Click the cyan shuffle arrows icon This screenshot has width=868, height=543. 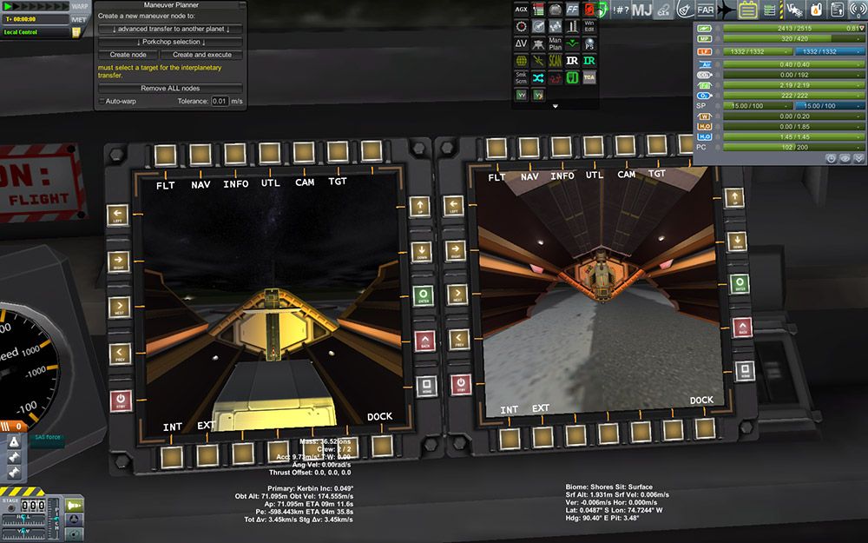538,77
